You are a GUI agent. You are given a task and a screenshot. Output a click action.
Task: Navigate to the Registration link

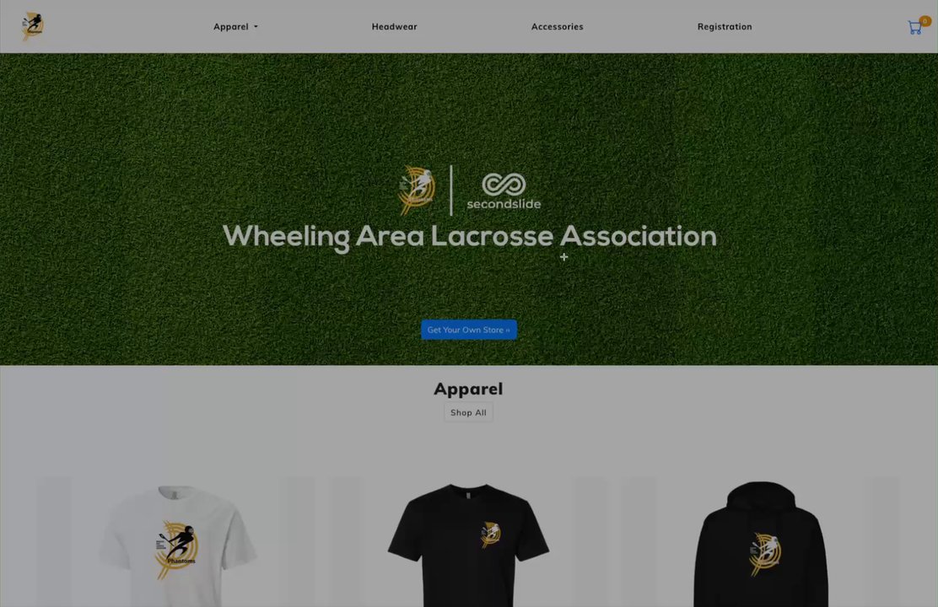point(725,27)
